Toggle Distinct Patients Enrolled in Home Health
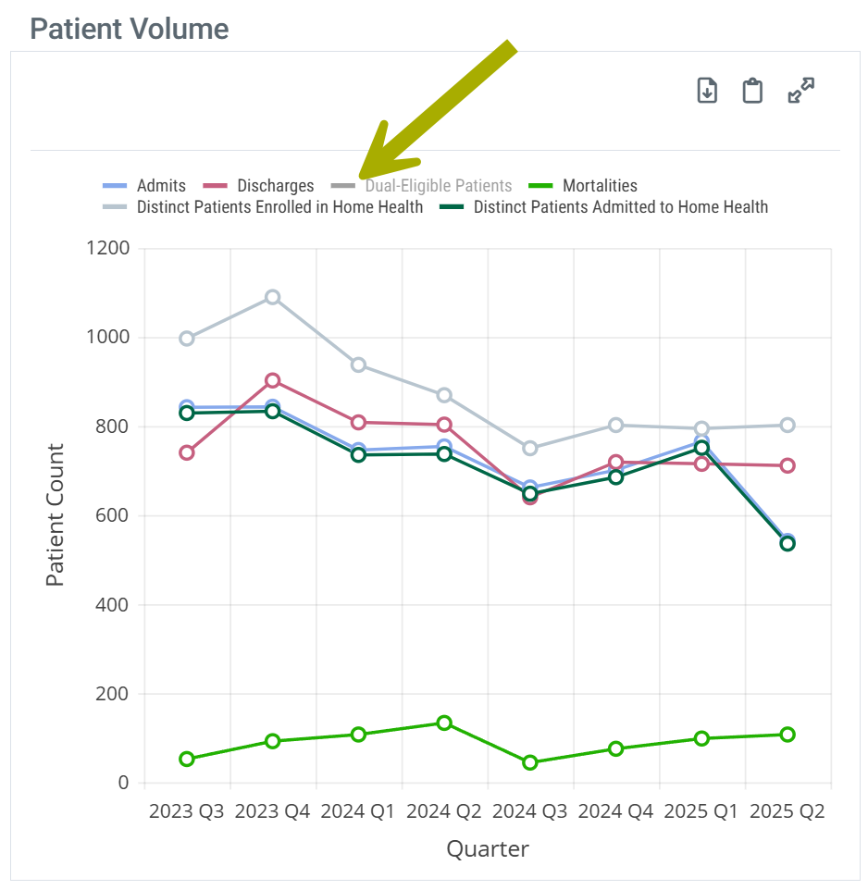 [279, 207]
